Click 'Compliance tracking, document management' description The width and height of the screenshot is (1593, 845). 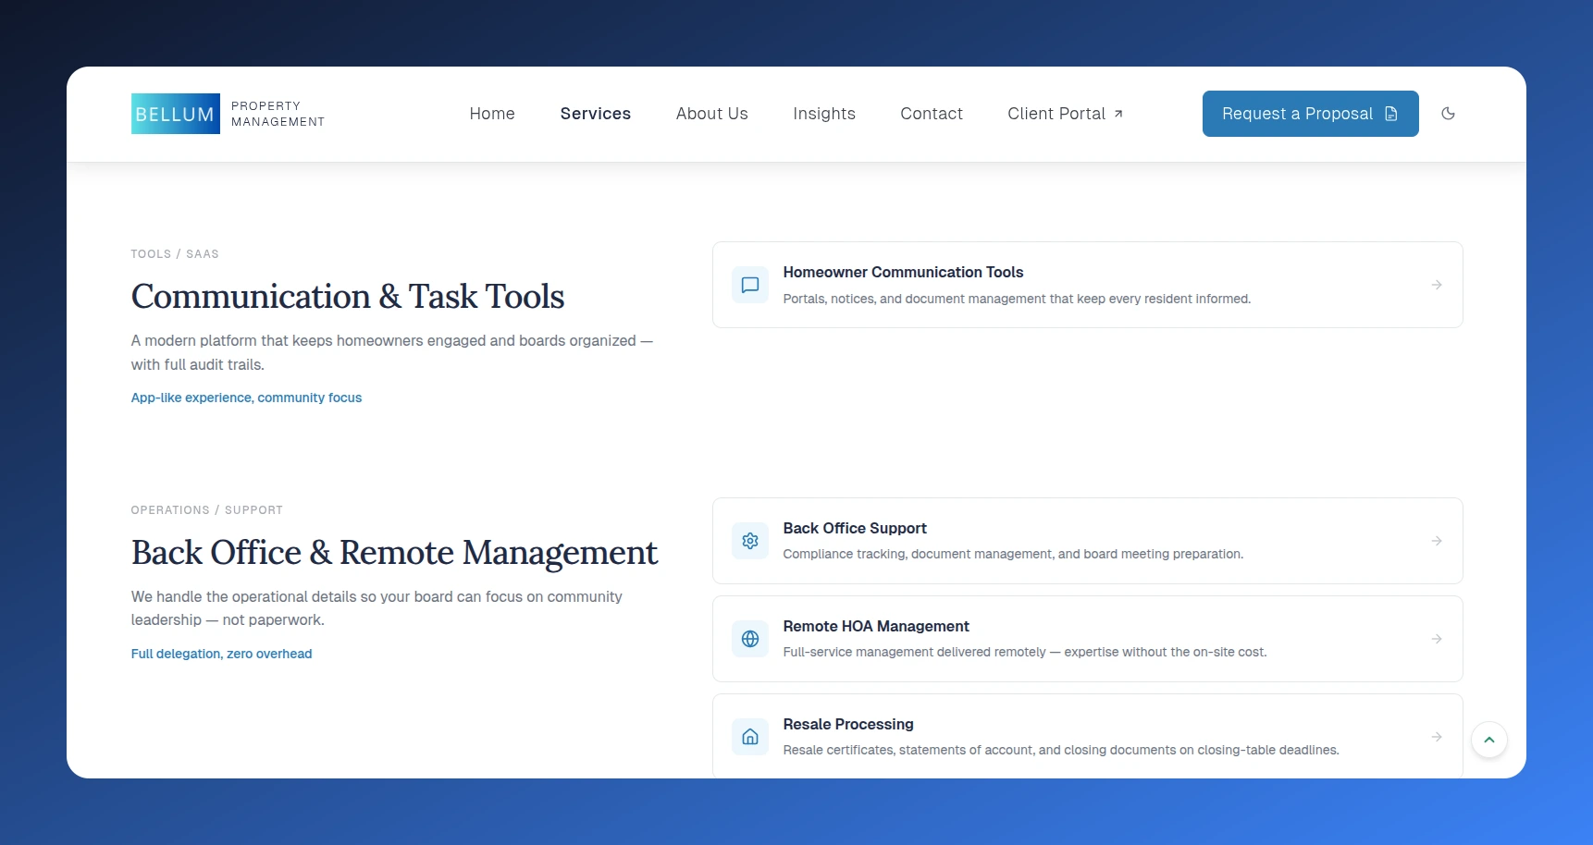click(1013, 554)
